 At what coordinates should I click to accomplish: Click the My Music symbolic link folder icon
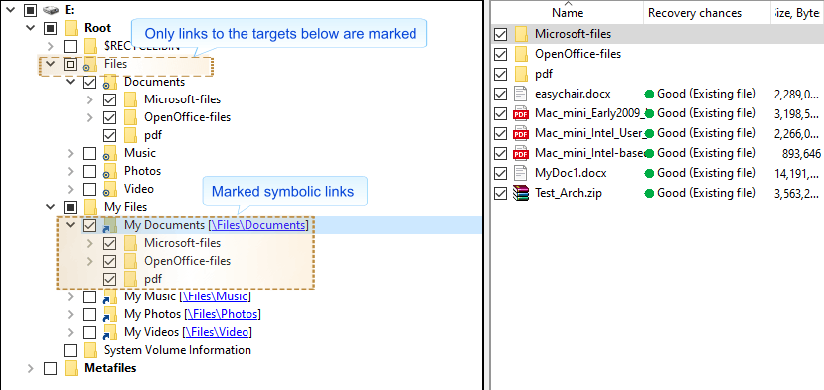pyautogui.click(x=109, y=296)
